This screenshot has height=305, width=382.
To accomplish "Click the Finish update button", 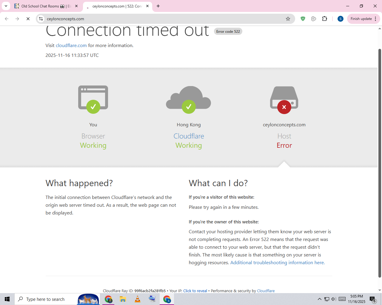I will pyautogui.click(x=361, y=19).
